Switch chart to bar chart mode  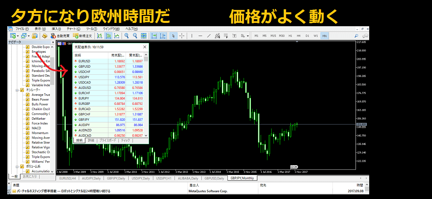99,36
